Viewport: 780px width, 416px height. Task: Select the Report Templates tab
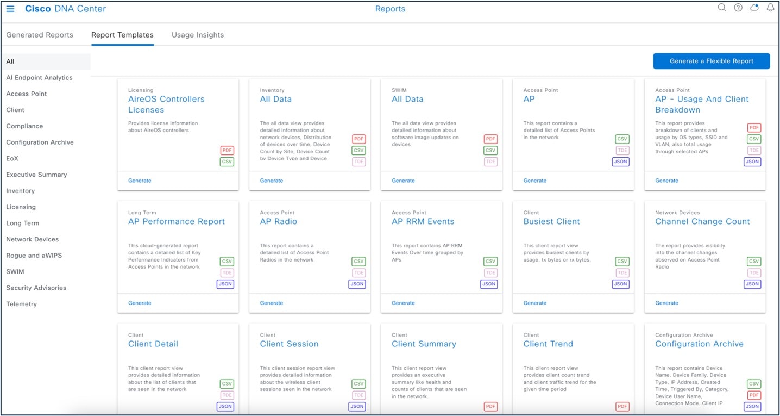122,35
